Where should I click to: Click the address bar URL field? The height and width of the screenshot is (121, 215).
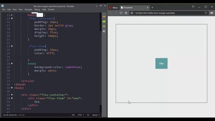pos(169,13)
